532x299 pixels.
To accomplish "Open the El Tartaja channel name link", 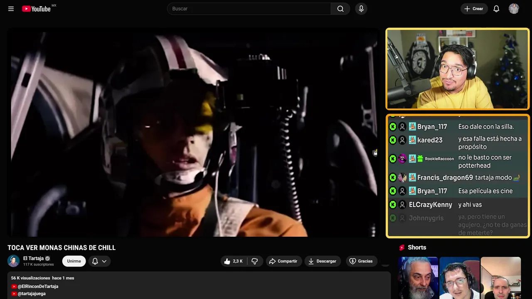I will [x=33, y=258].
